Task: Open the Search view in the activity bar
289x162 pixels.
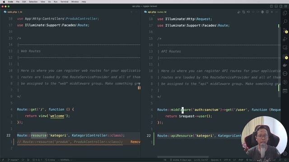Action: pos(285,22)
